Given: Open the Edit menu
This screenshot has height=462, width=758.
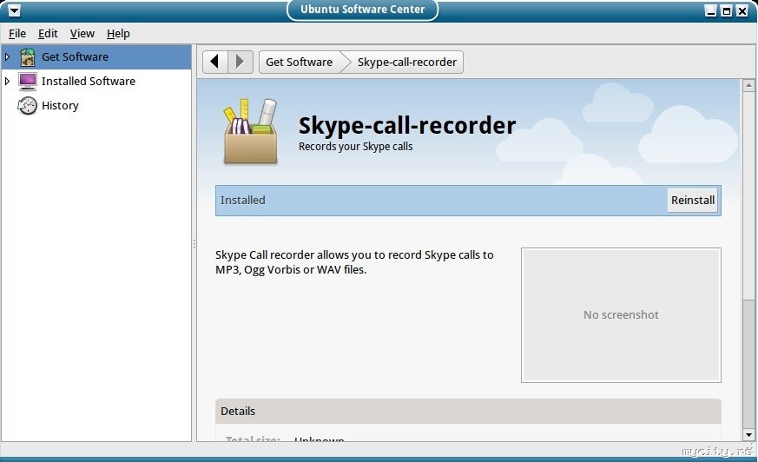Looking at the screenshot, I should click(48, 33).
